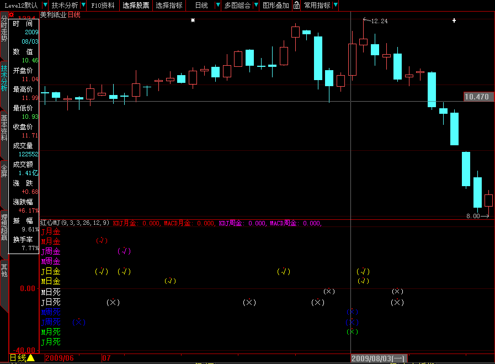Expand the 多图组合 dropdown arrow
495x364 pixels.
pyautogui.click(x=256, y=5)
